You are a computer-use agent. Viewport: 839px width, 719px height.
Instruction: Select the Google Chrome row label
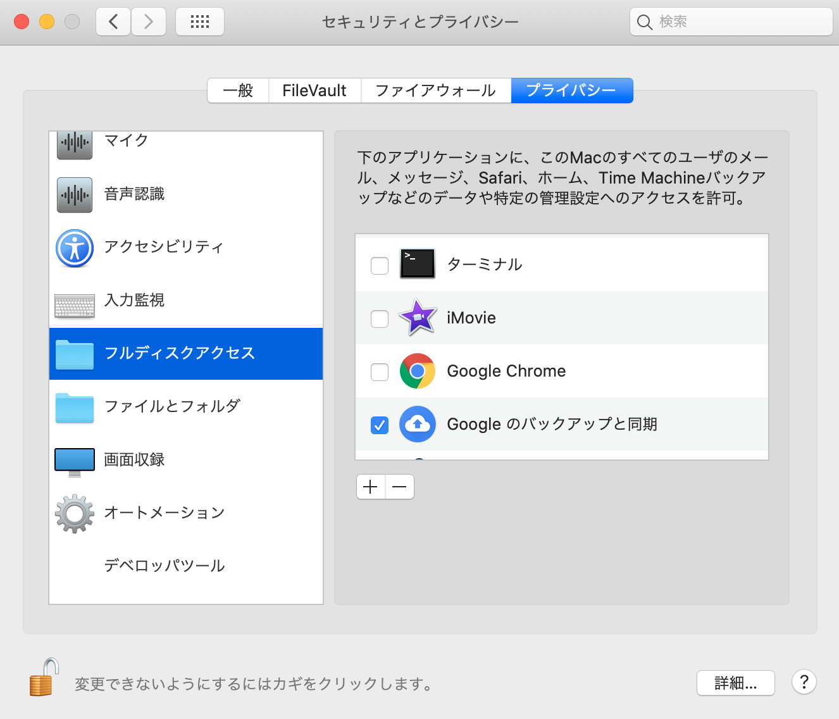pyautogui.click(x=506, y=371)
